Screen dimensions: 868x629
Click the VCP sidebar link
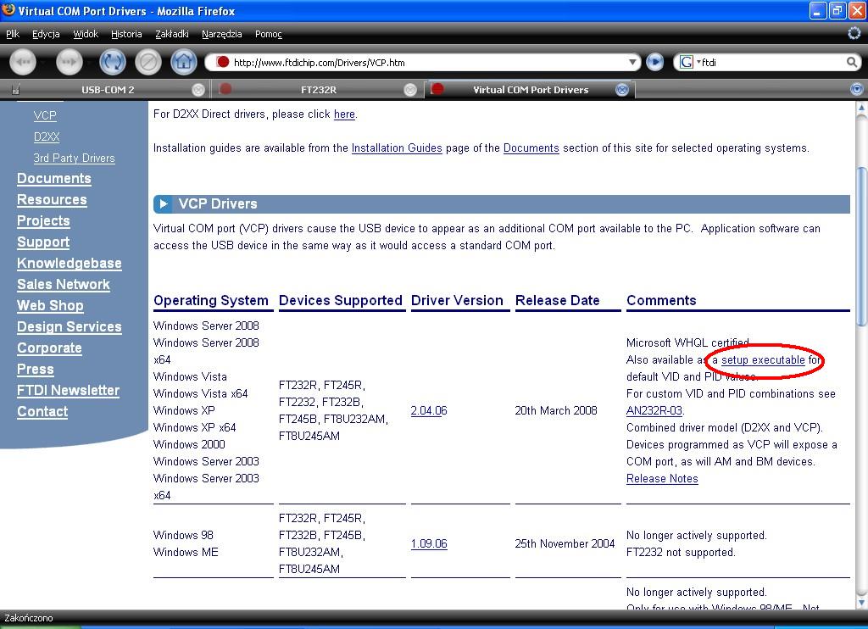(x=45, y=116)
